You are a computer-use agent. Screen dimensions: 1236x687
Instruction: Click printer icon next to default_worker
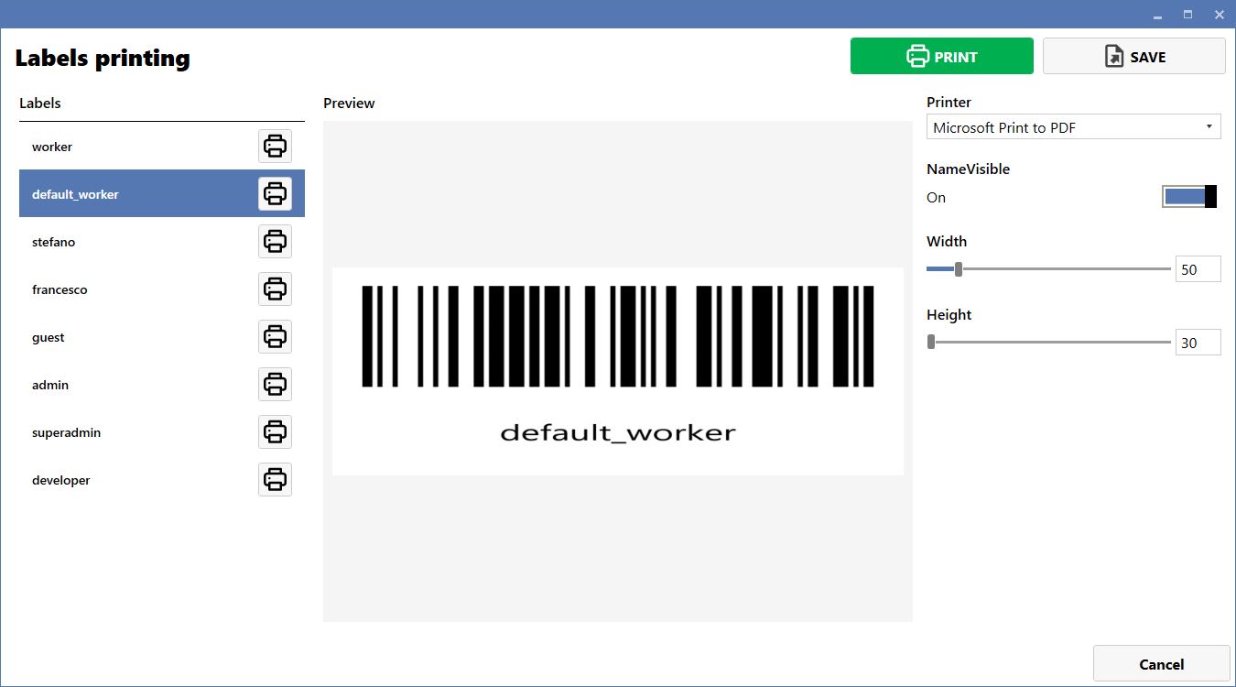(275, 194)
